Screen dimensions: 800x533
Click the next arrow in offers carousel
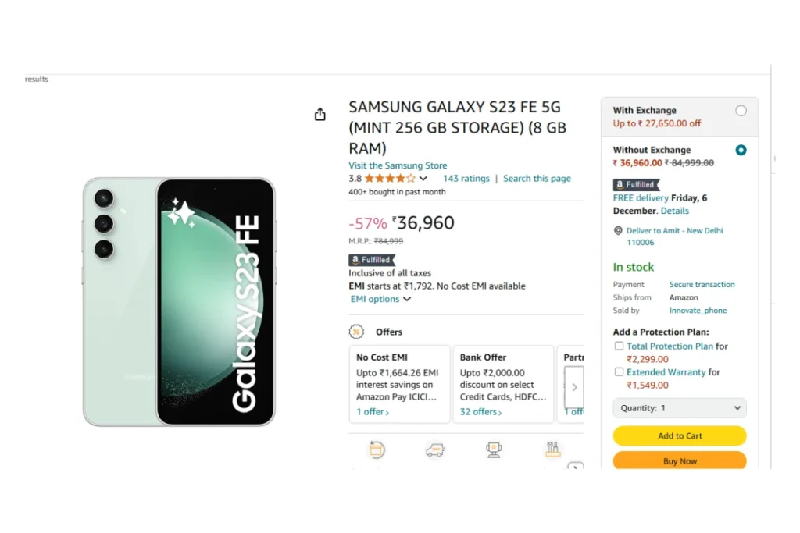pos(574,387)
